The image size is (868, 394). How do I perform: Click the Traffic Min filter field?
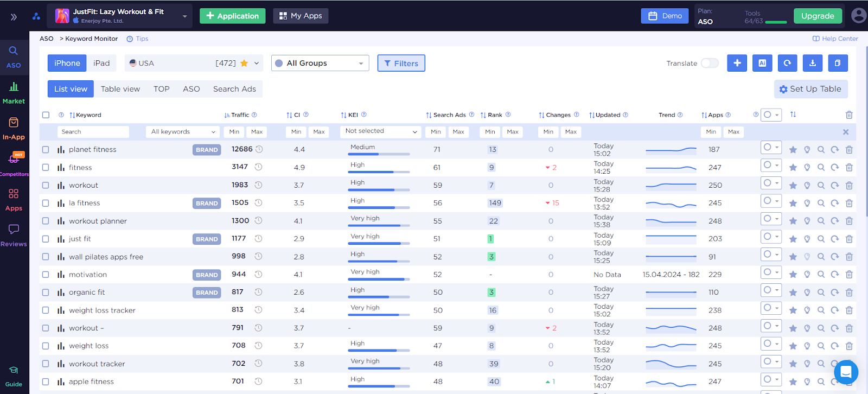(x=234, y=132)
